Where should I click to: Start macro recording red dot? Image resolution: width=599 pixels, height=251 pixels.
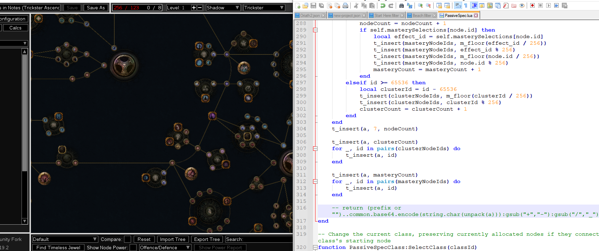click(x=532, y=6)
